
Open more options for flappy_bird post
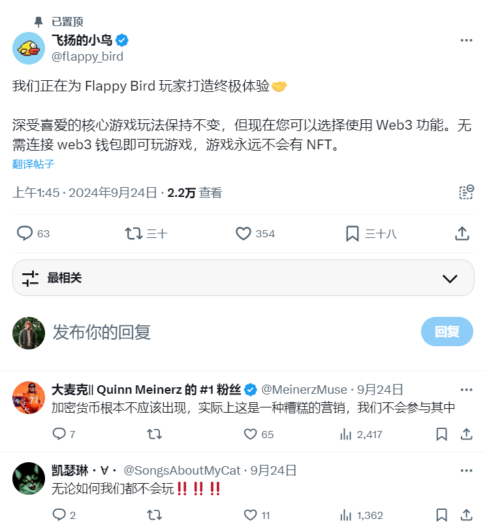point(466,40)
